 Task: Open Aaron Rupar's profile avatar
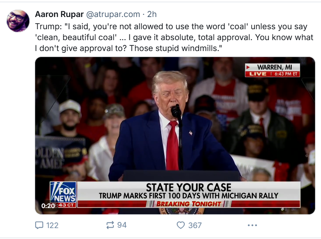click(x=18, y=20)
